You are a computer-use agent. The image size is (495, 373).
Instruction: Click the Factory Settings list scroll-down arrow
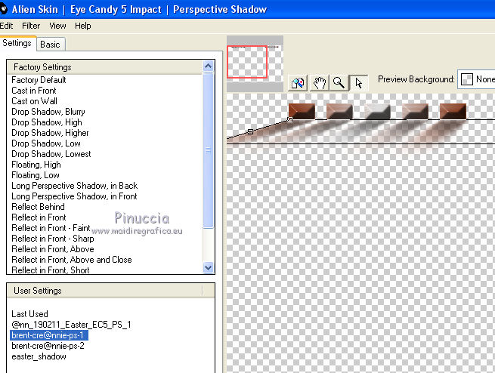click(x=208, y=268)
